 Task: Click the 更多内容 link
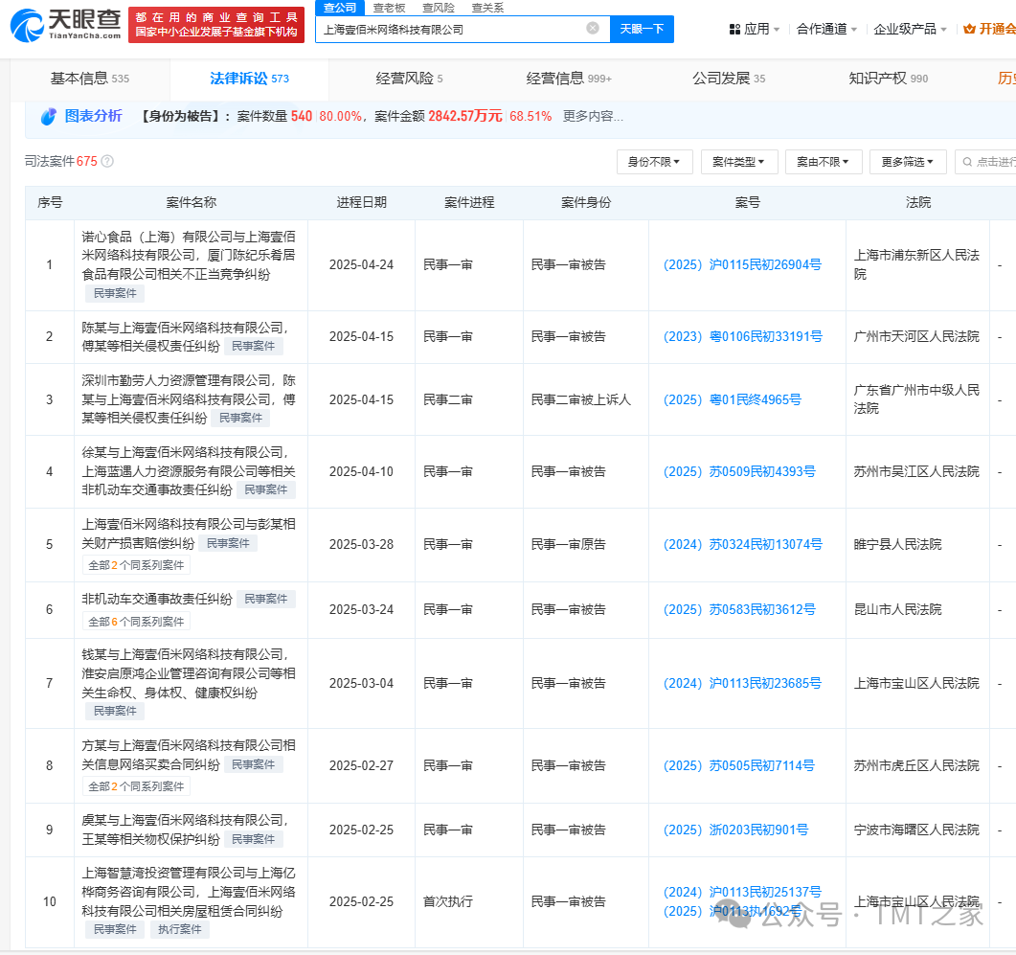tap(593, 117)
